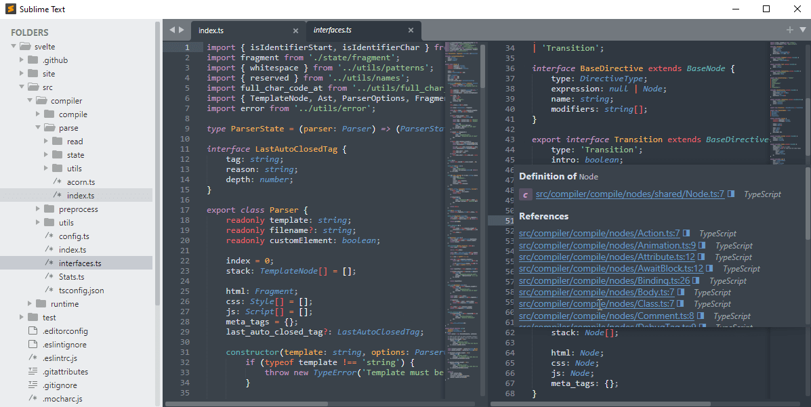
Task: Expand the site folder
Action: coord(22,73)
